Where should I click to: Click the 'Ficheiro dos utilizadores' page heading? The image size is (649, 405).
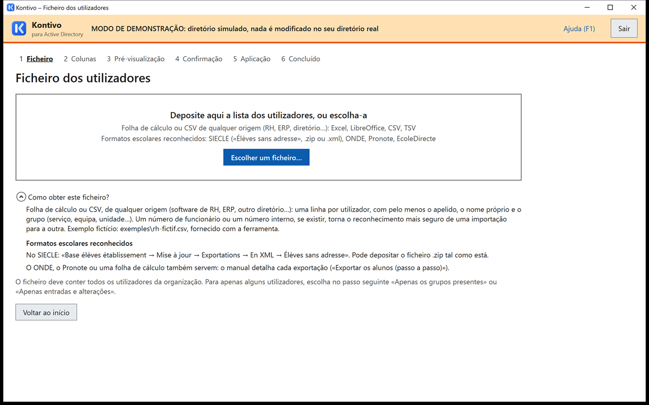(83, 78)
